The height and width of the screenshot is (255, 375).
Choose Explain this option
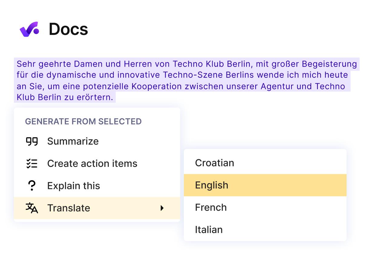click(73, 185)
